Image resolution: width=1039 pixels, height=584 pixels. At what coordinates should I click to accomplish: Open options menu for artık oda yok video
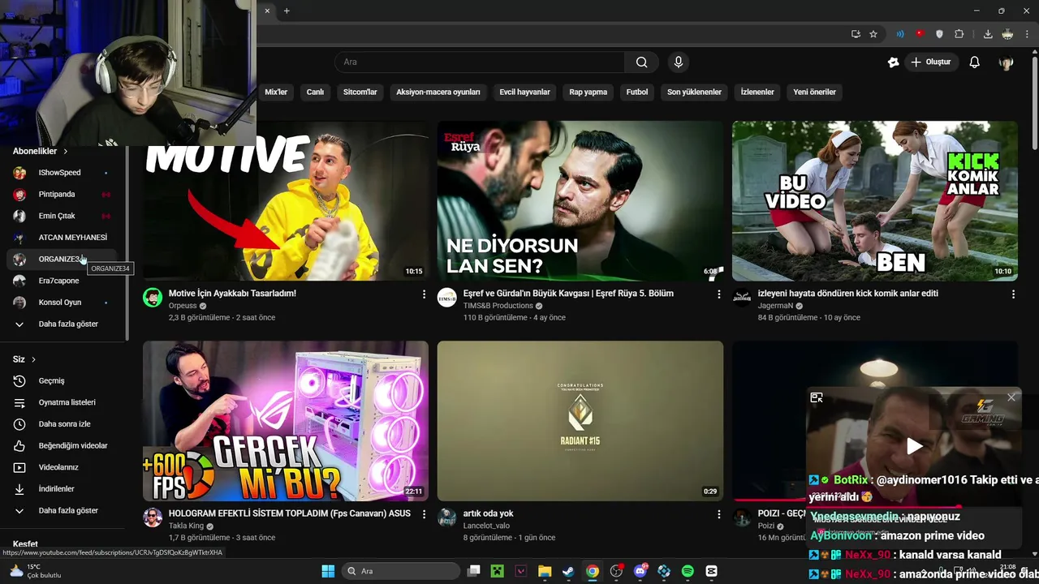tap(718, 514)
